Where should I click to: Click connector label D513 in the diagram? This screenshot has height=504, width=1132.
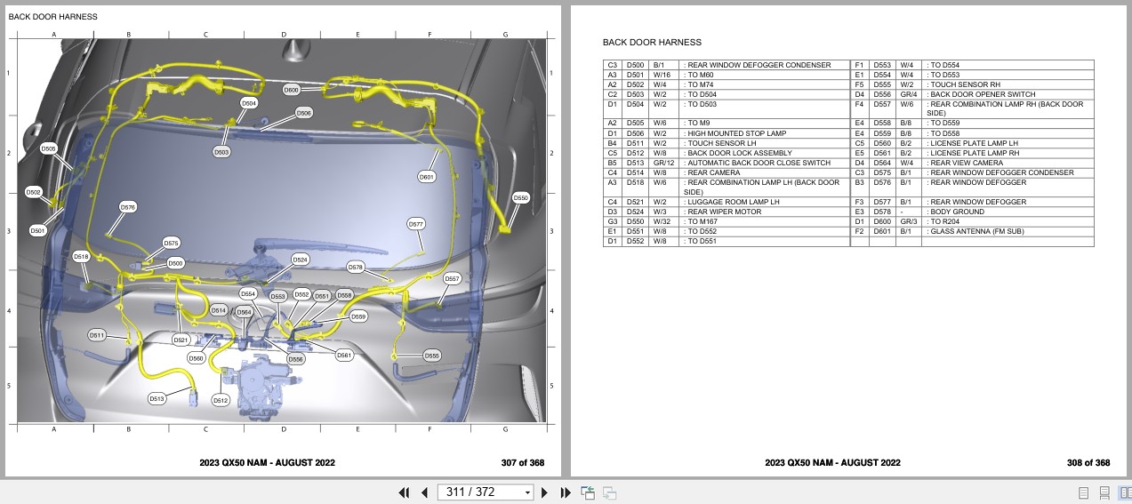pyautogui.click(x=157, y=399)
